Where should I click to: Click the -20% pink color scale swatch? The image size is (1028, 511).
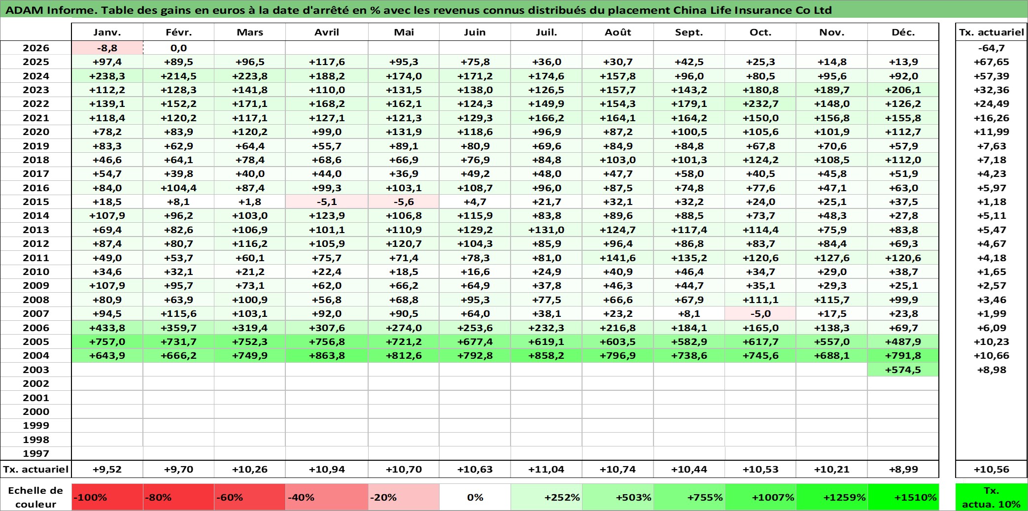pos(404,497)
